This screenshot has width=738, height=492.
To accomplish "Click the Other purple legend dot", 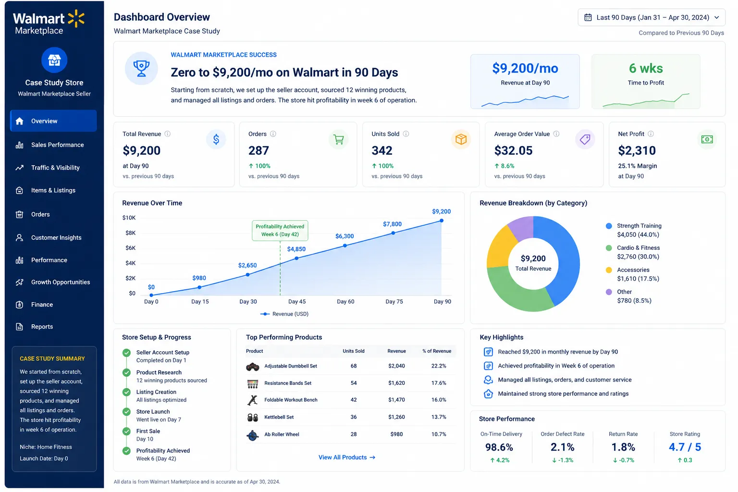I will pyautogui.click(x=609, y=292).
